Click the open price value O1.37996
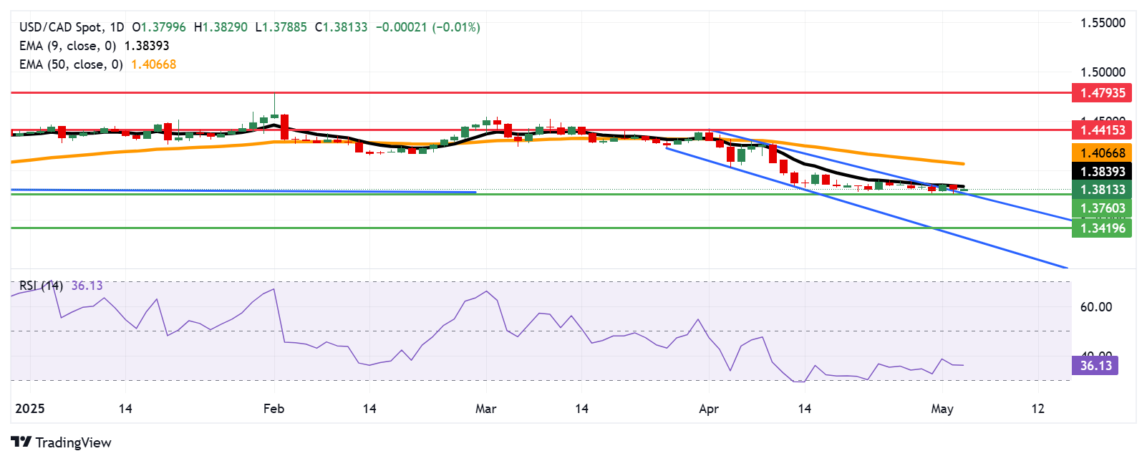The image size is (1147, 461). tap(159, 27)
